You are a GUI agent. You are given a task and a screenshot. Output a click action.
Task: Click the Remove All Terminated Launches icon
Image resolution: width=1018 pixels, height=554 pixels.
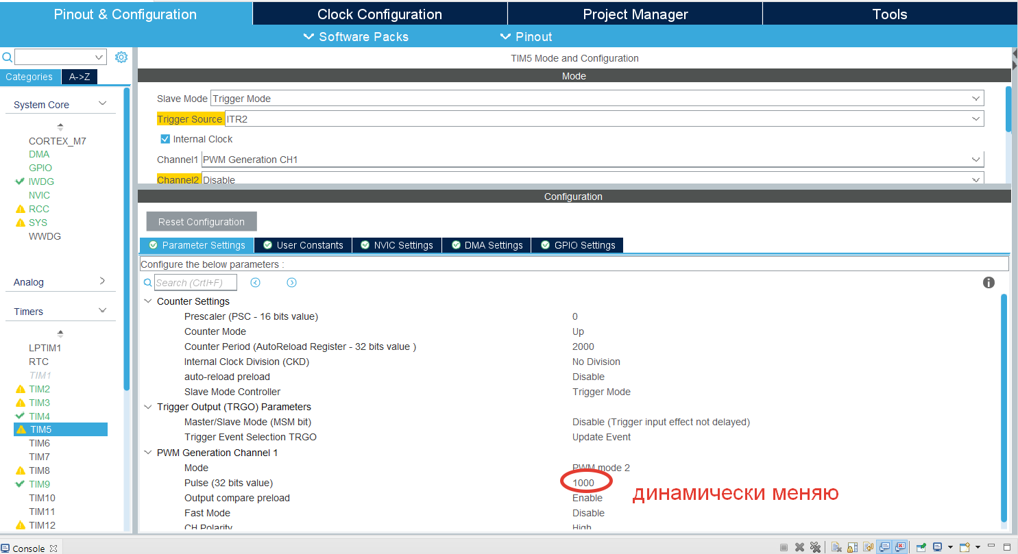pos(815,547)
